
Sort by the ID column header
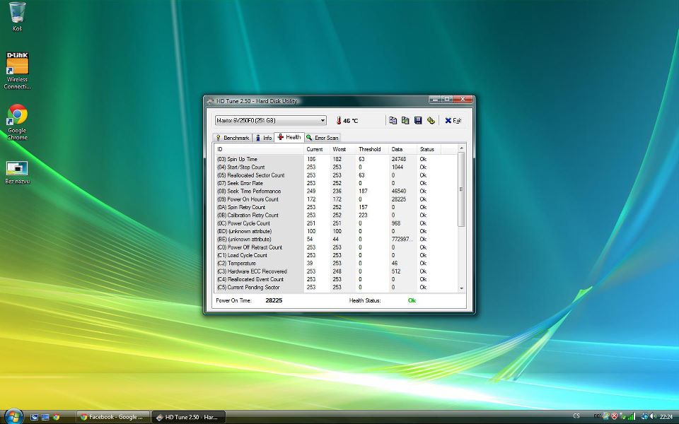tap(260, 149)
